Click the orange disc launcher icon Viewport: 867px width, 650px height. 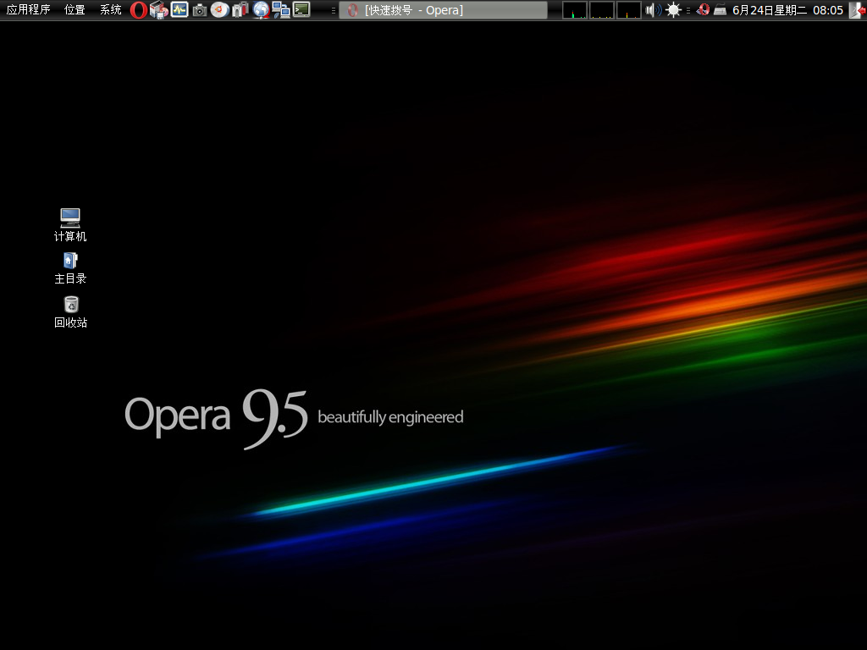click(219, 10)
